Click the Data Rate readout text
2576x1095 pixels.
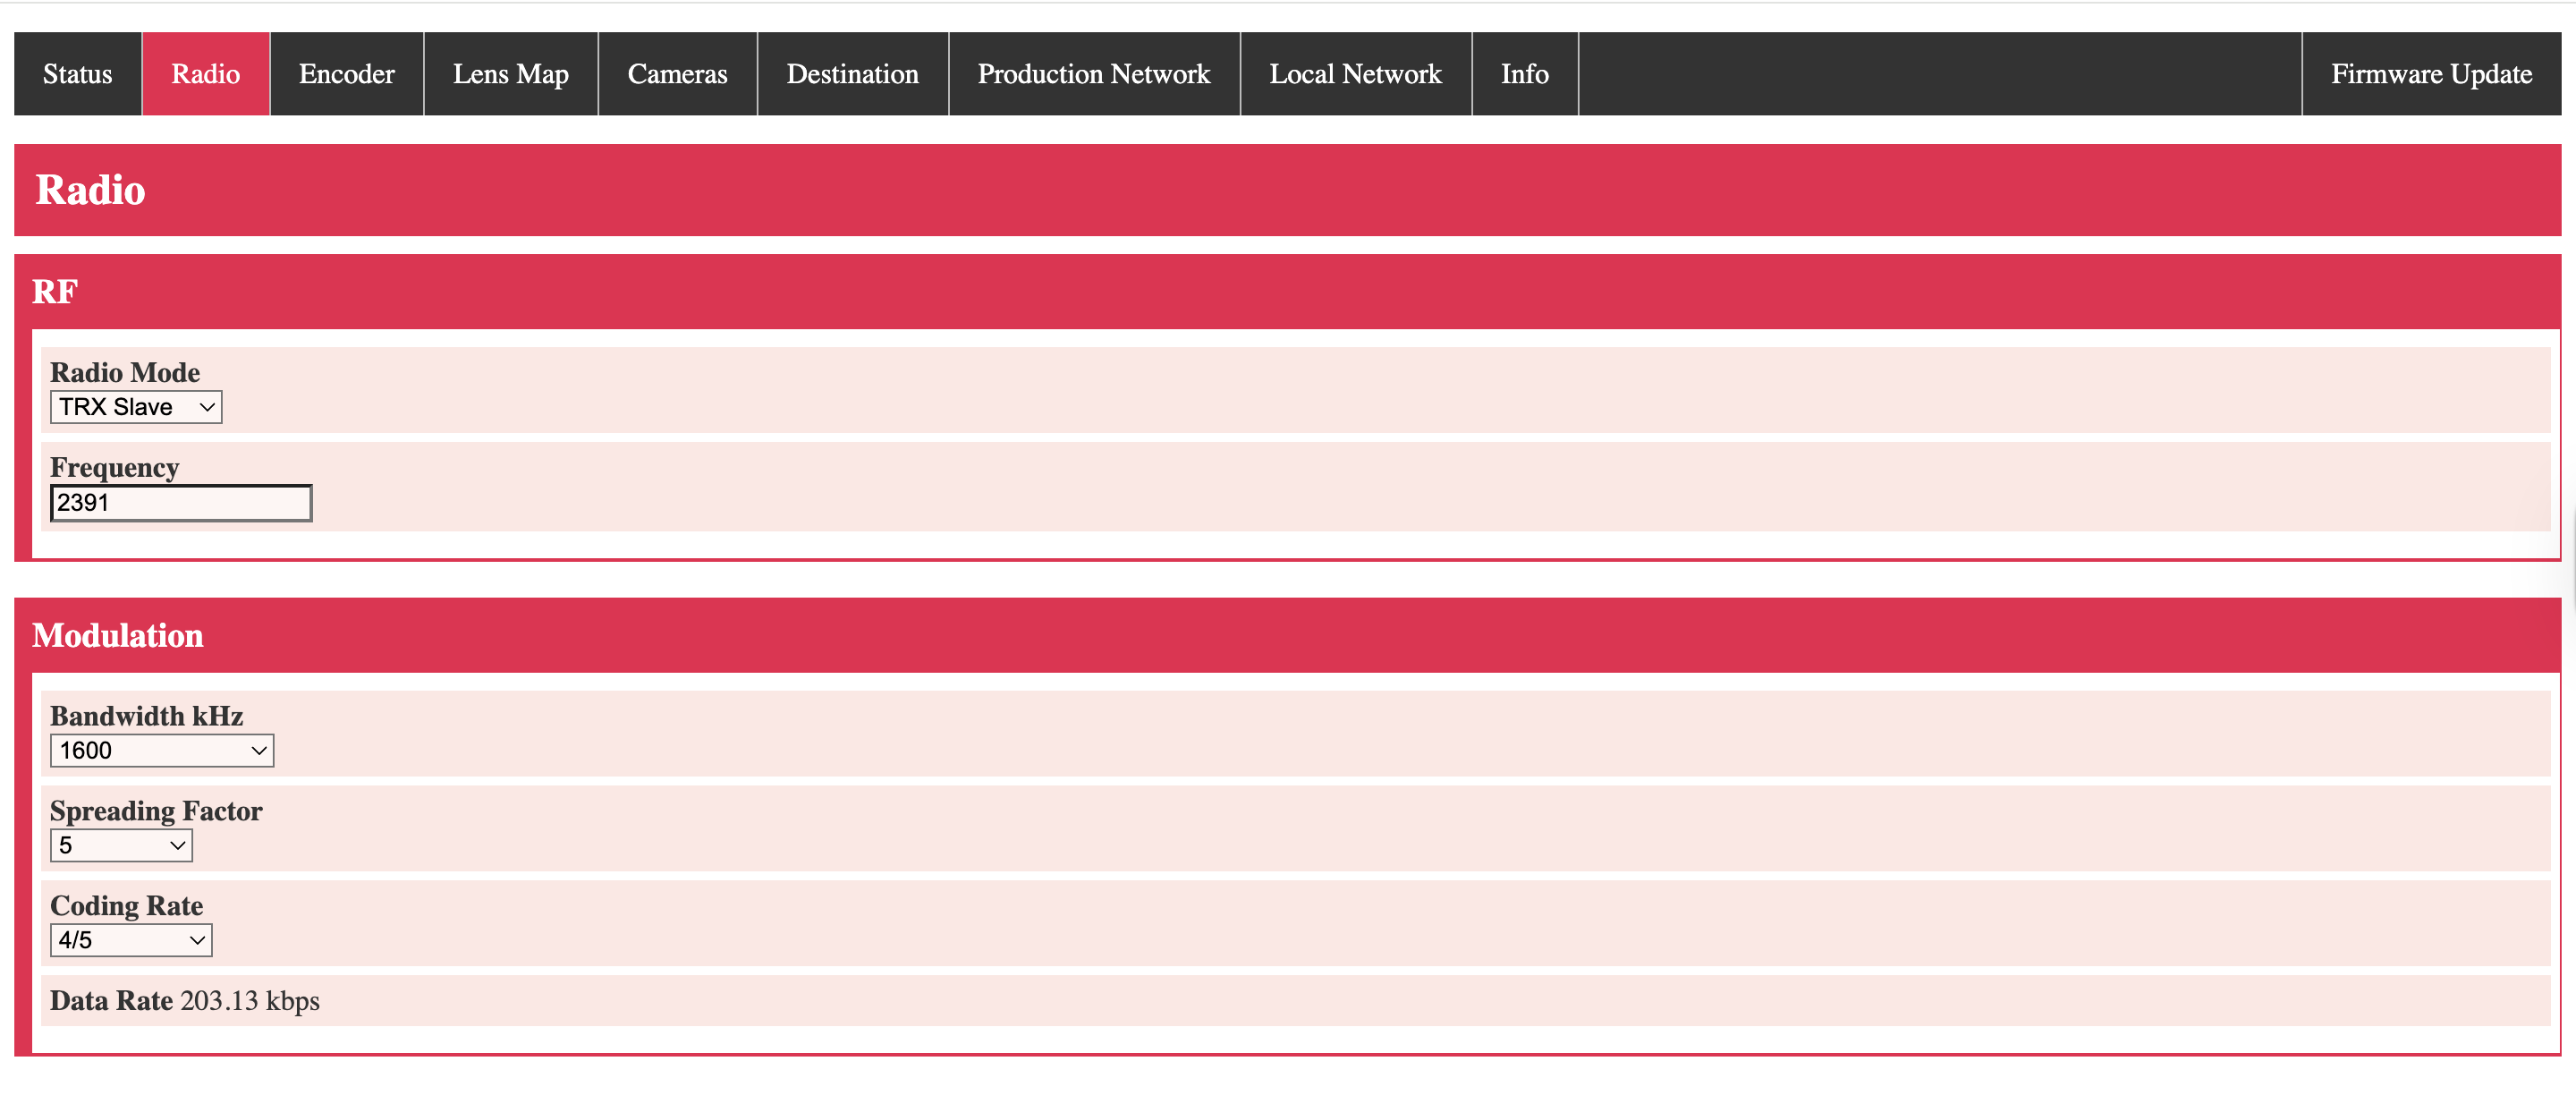[185, 1000]
